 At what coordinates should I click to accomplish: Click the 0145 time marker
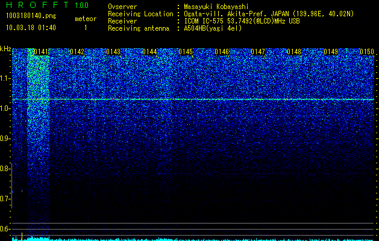click(x=186, y=52)
